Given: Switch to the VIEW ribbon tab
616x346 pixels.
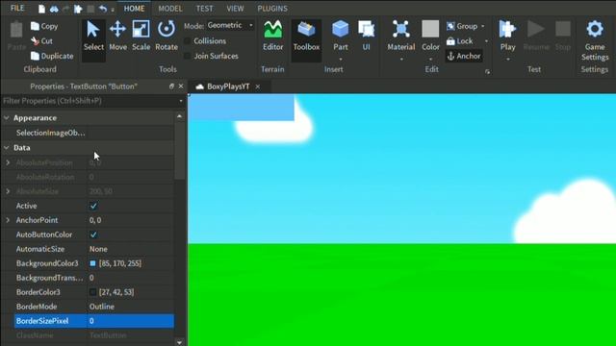Looking at the screenshot, I should point(235,9).
